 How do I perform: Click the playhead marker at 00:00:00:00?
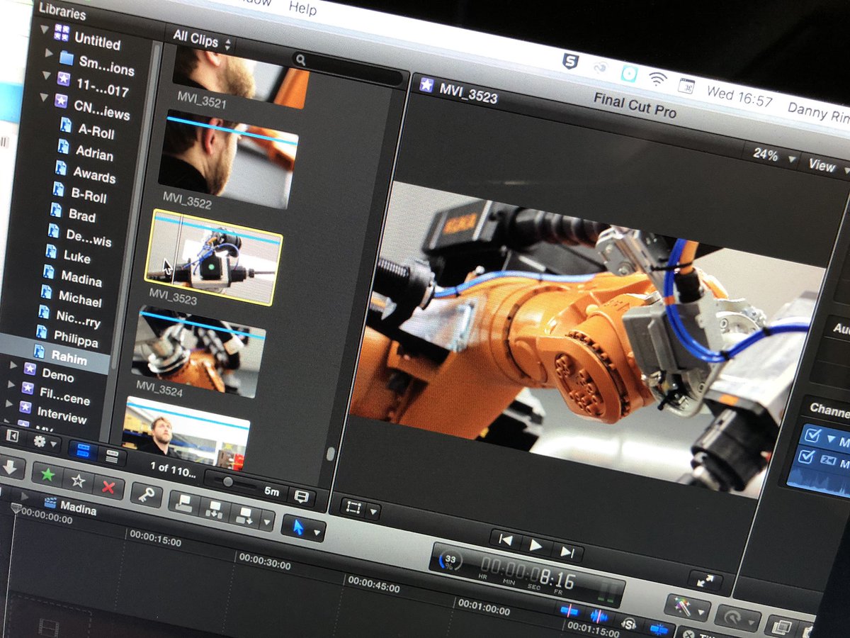16,508
